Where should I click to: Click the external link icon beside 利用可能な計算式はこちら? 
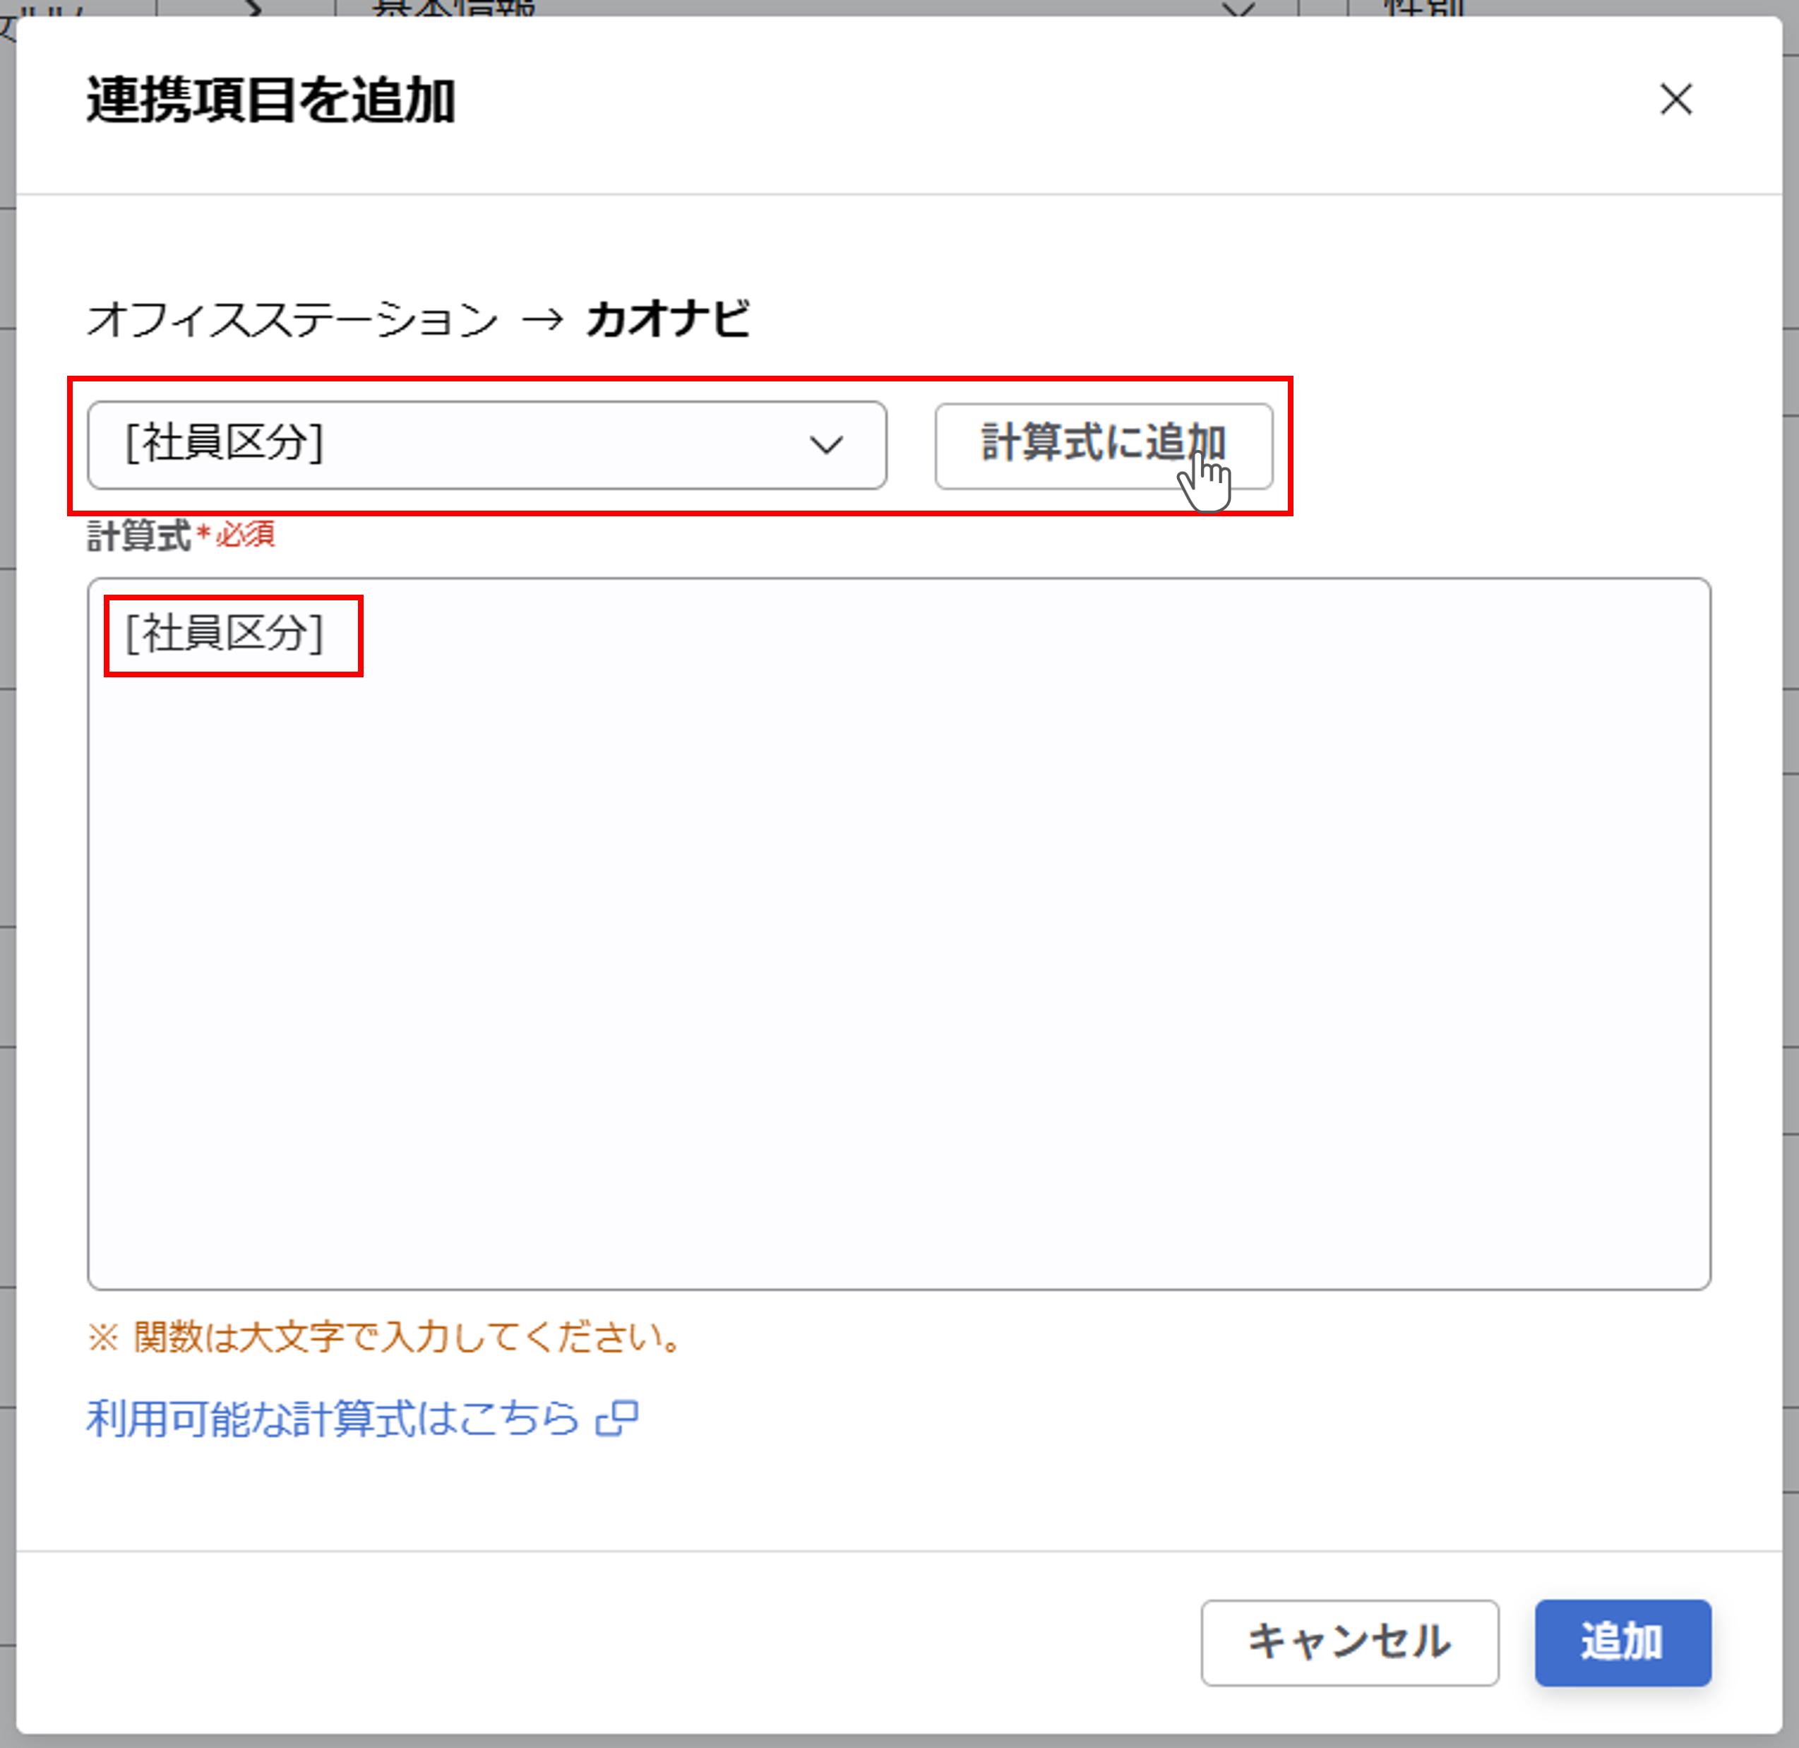pyautogui.click(x=617, y=1418)
